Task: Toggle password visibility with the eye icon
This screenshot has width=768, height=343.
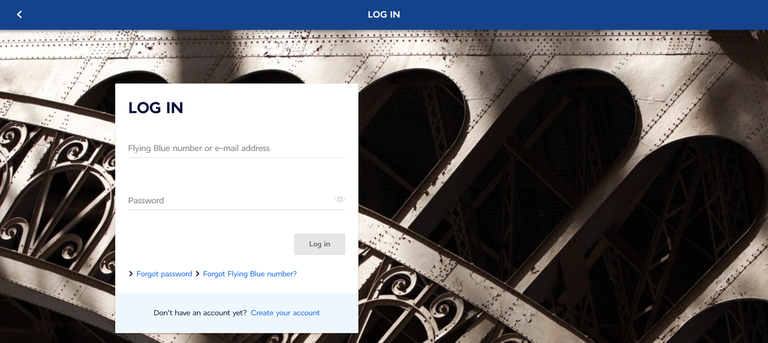Action: click(340, 200)
